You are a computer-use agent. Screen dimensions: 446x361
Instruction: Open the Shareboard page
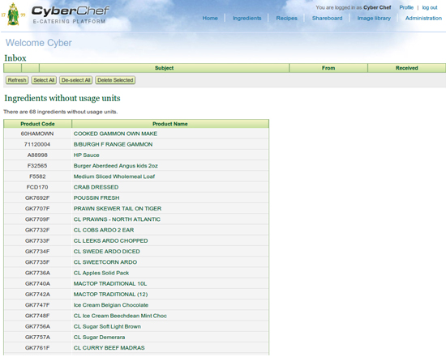[327, 18]
